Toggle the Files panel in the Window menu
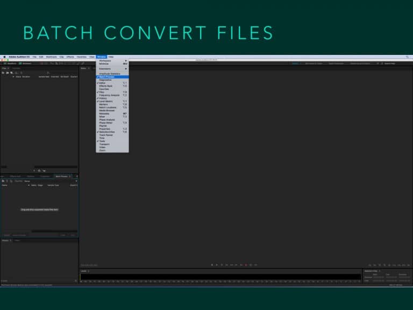Image resolution: width=413 pixels, height=310 pixels. (x=112, y=92)
